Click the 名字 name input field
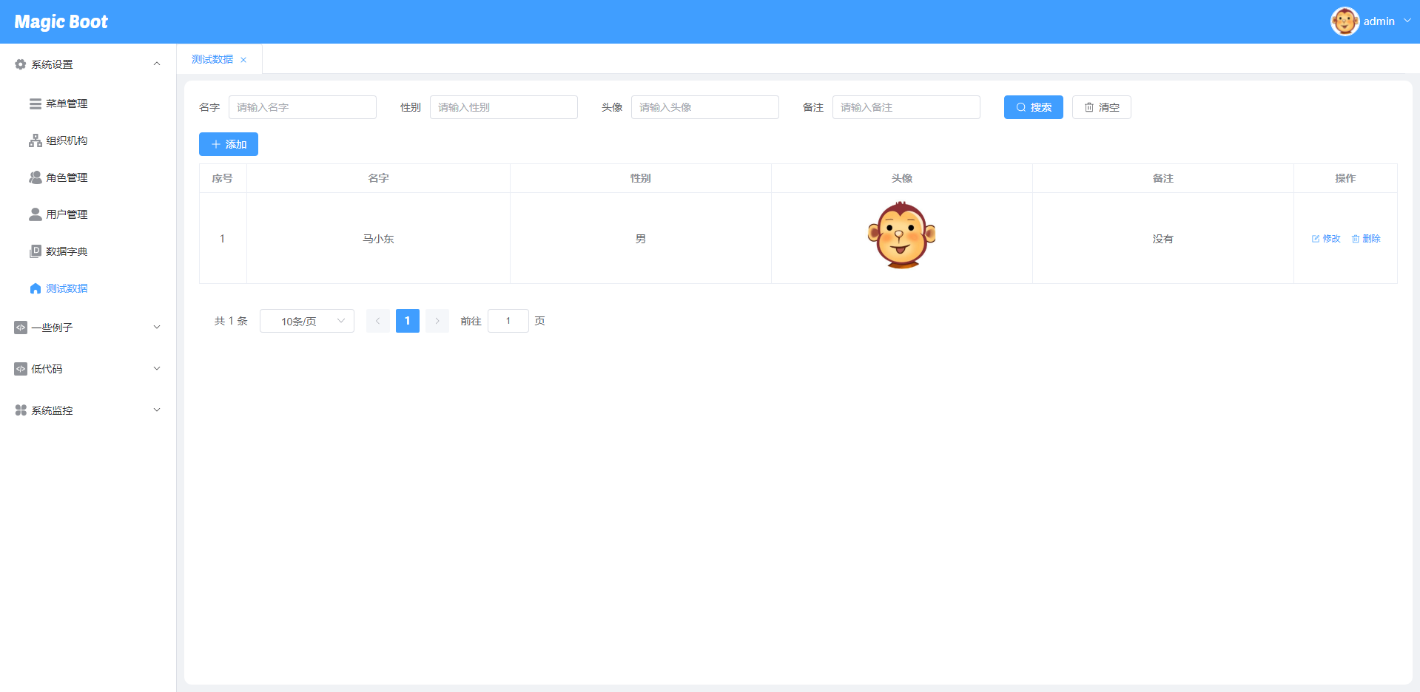Viewport: 1420px width, 692px height. (x=302, y=107)
